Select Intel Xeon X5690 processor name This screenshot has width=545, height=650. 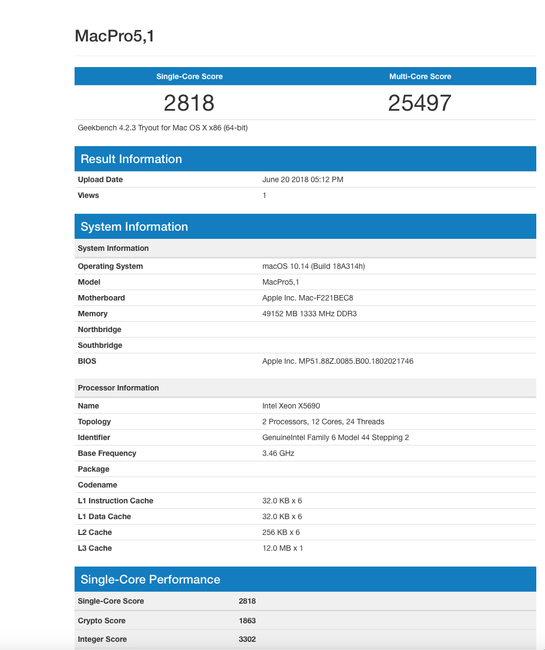(291, 406)
